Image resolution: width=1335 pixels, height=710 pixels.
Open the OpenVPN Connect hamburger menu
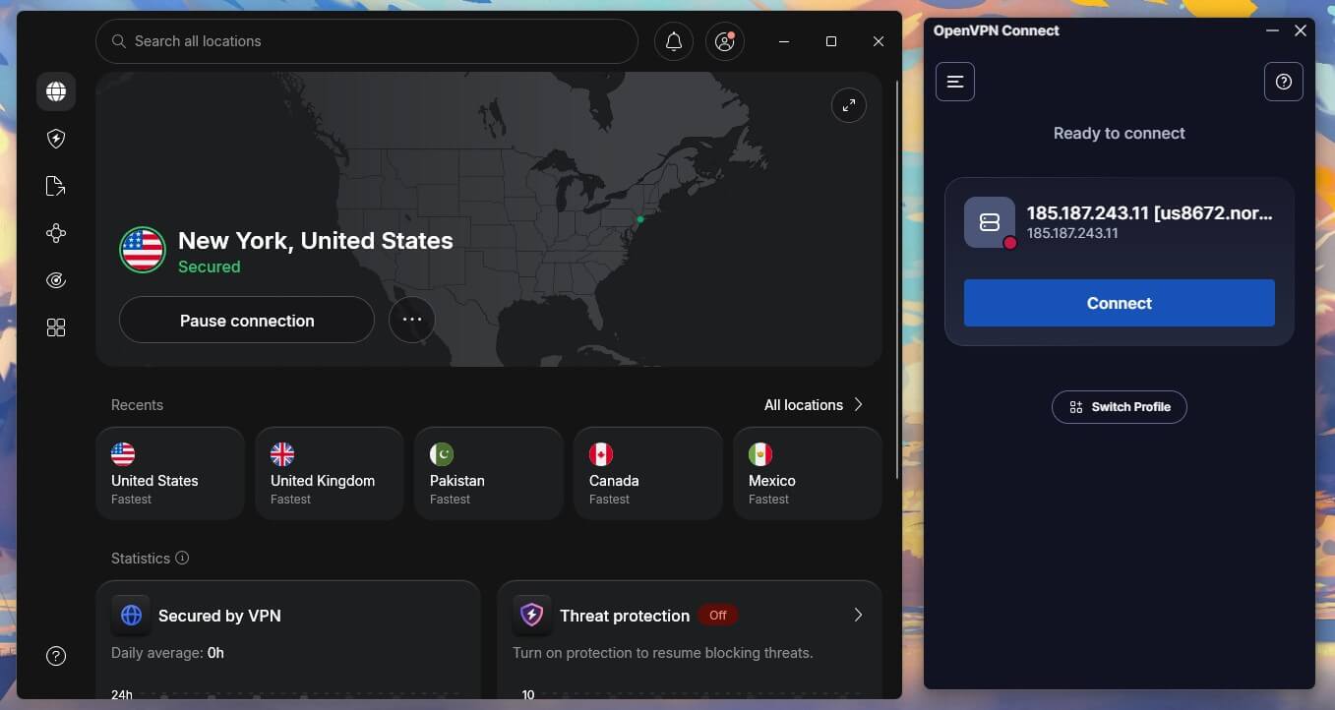click(x=955, y=82)
